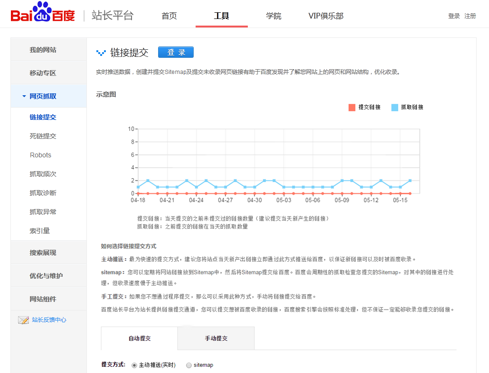Toggle the red 提交链接 legend swatch
489x373 pixels.
pyautogui.click(x=352, y=108)
